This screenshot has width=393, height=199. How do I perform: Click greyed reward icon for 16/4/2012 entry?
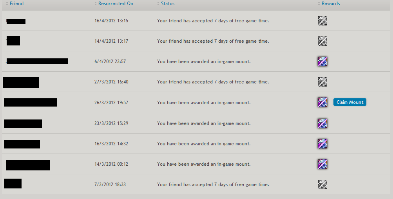tap(322, 21)
